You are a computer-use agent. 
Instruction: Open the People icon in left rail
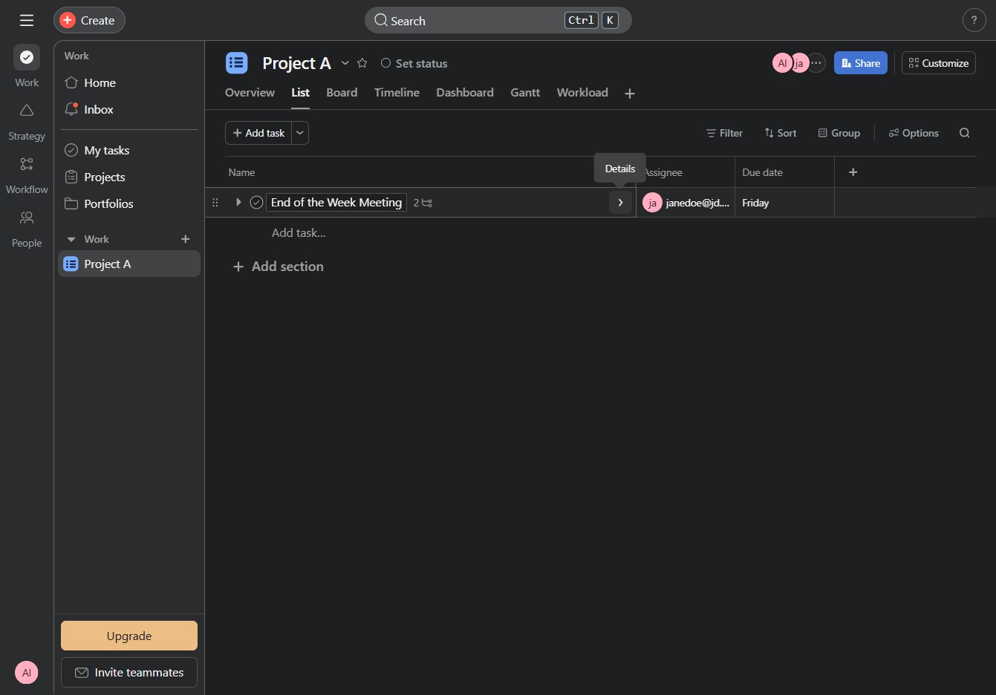pyautogui.click(x=27, y=218)
